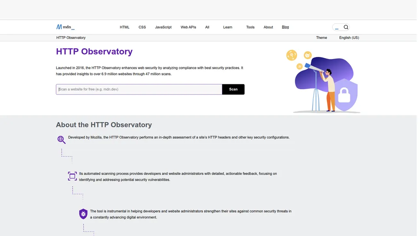The height and width of the screenshot is (236, 420).
Task: Click the telescope illustration
Action: click(323, 81)
